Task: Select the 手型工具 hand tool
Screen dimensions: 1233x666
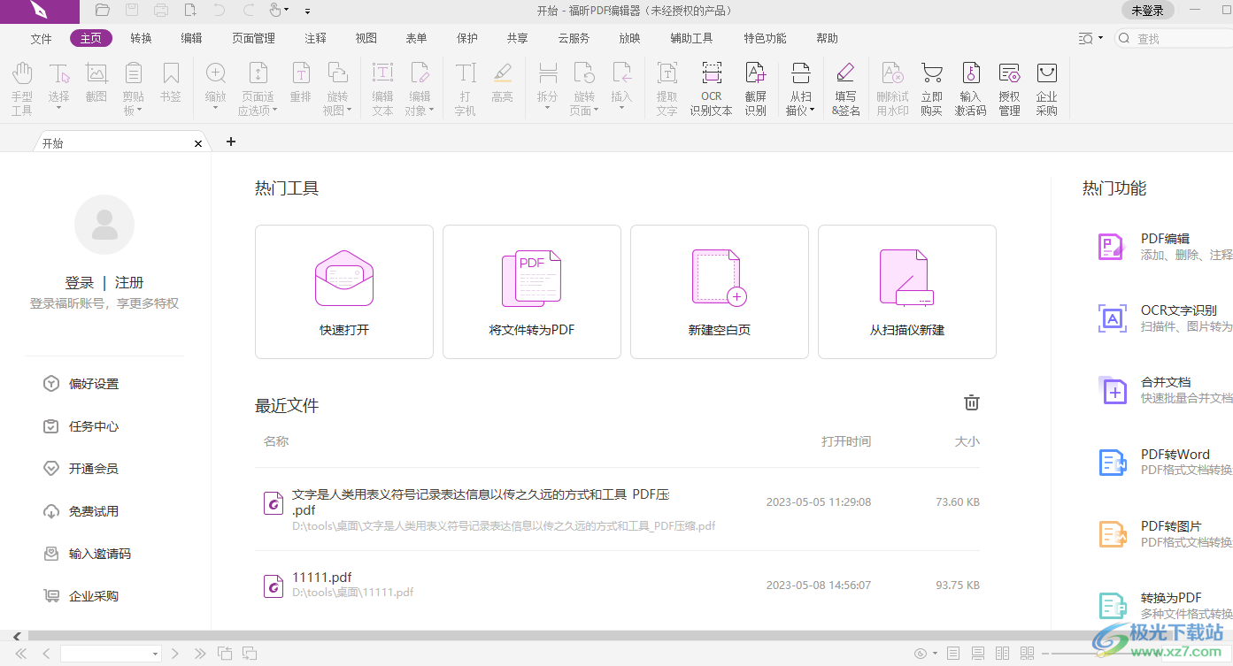Action: [21, 88]
